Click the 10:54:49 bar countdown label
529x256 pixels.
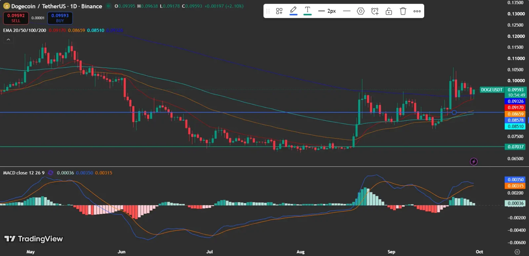click(x=516, y=95)
